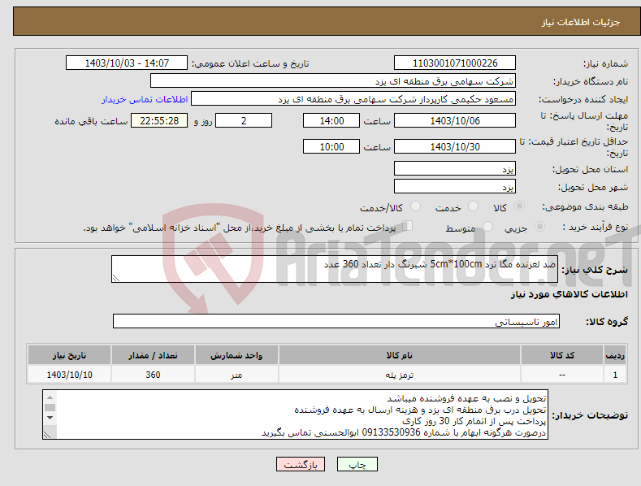
Task: Click the بازگشت back button
Action: [x=301, y=464]
